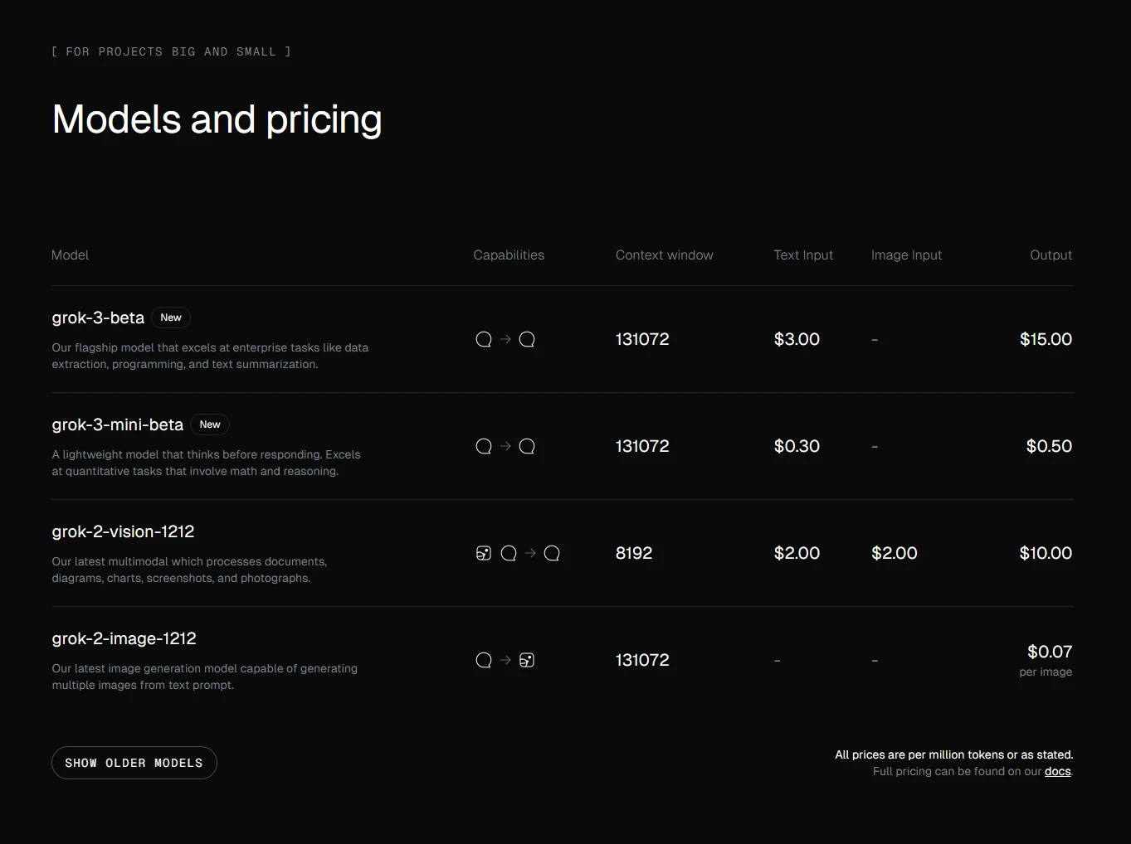Click the grok-2-image-1212 model title

[124, 638]
